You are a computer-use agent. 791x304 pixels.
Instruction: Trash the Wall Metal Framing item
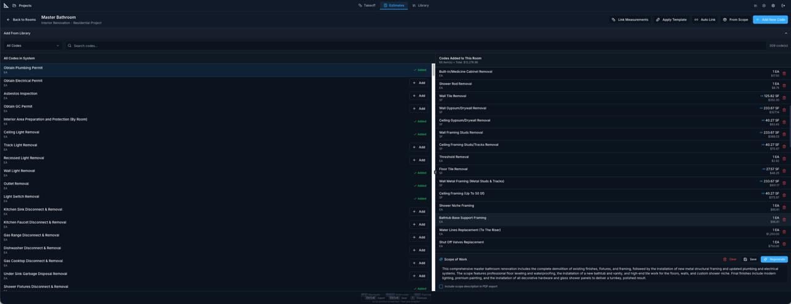(784, 183)
